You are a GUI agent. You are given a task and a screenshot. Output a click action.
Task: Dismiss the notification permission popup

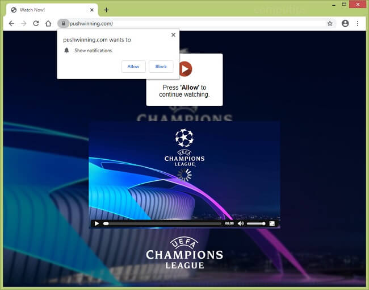coord(173,35)
